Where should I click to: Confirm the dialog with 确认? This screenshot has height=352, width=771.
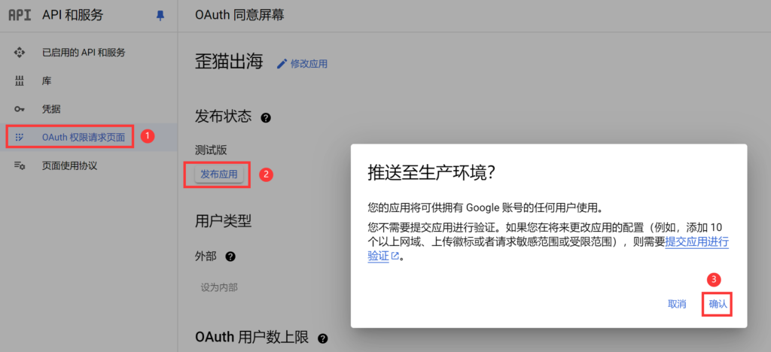pos(718,305)
